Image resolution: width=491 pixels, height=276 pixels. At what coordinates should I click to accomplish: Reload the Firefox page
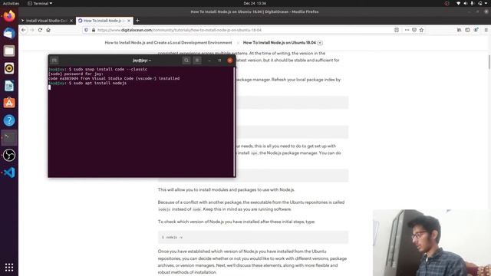pos(40,30)
